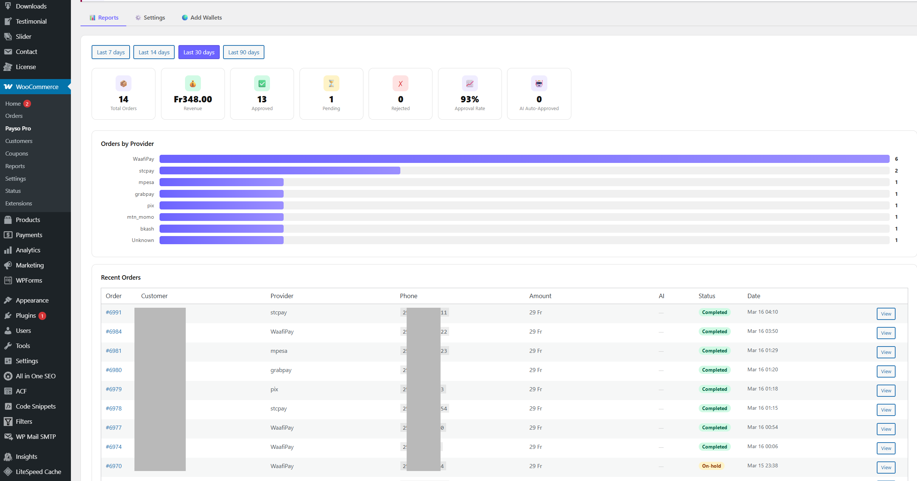Click the Revenue money bag icon
The height and width of the screenshot is (481, 917).
point(193,83)
